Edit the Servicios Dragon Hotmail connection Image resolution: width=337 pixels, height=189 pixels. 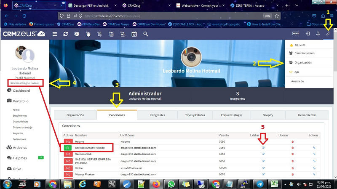[x=262, y=148]
